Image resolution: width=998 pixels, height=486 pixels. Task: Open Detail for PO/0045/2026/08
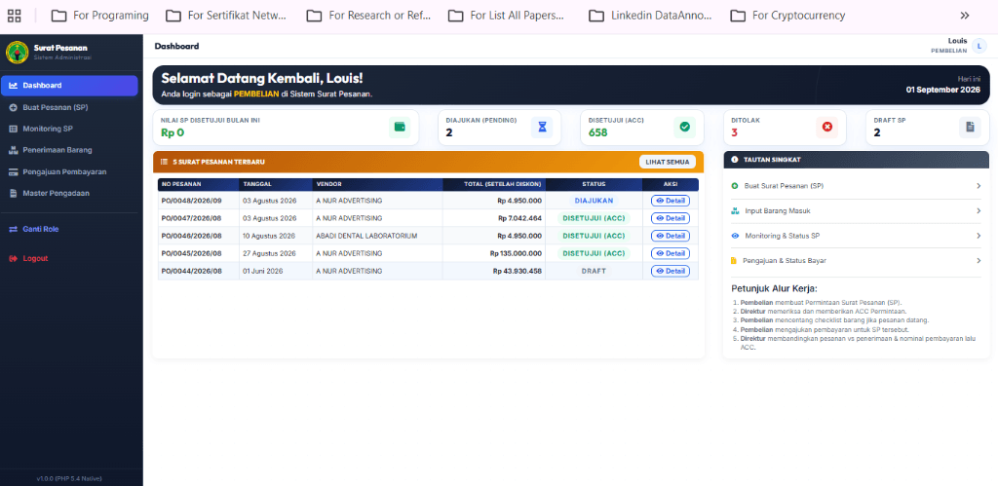coord(671,253)
